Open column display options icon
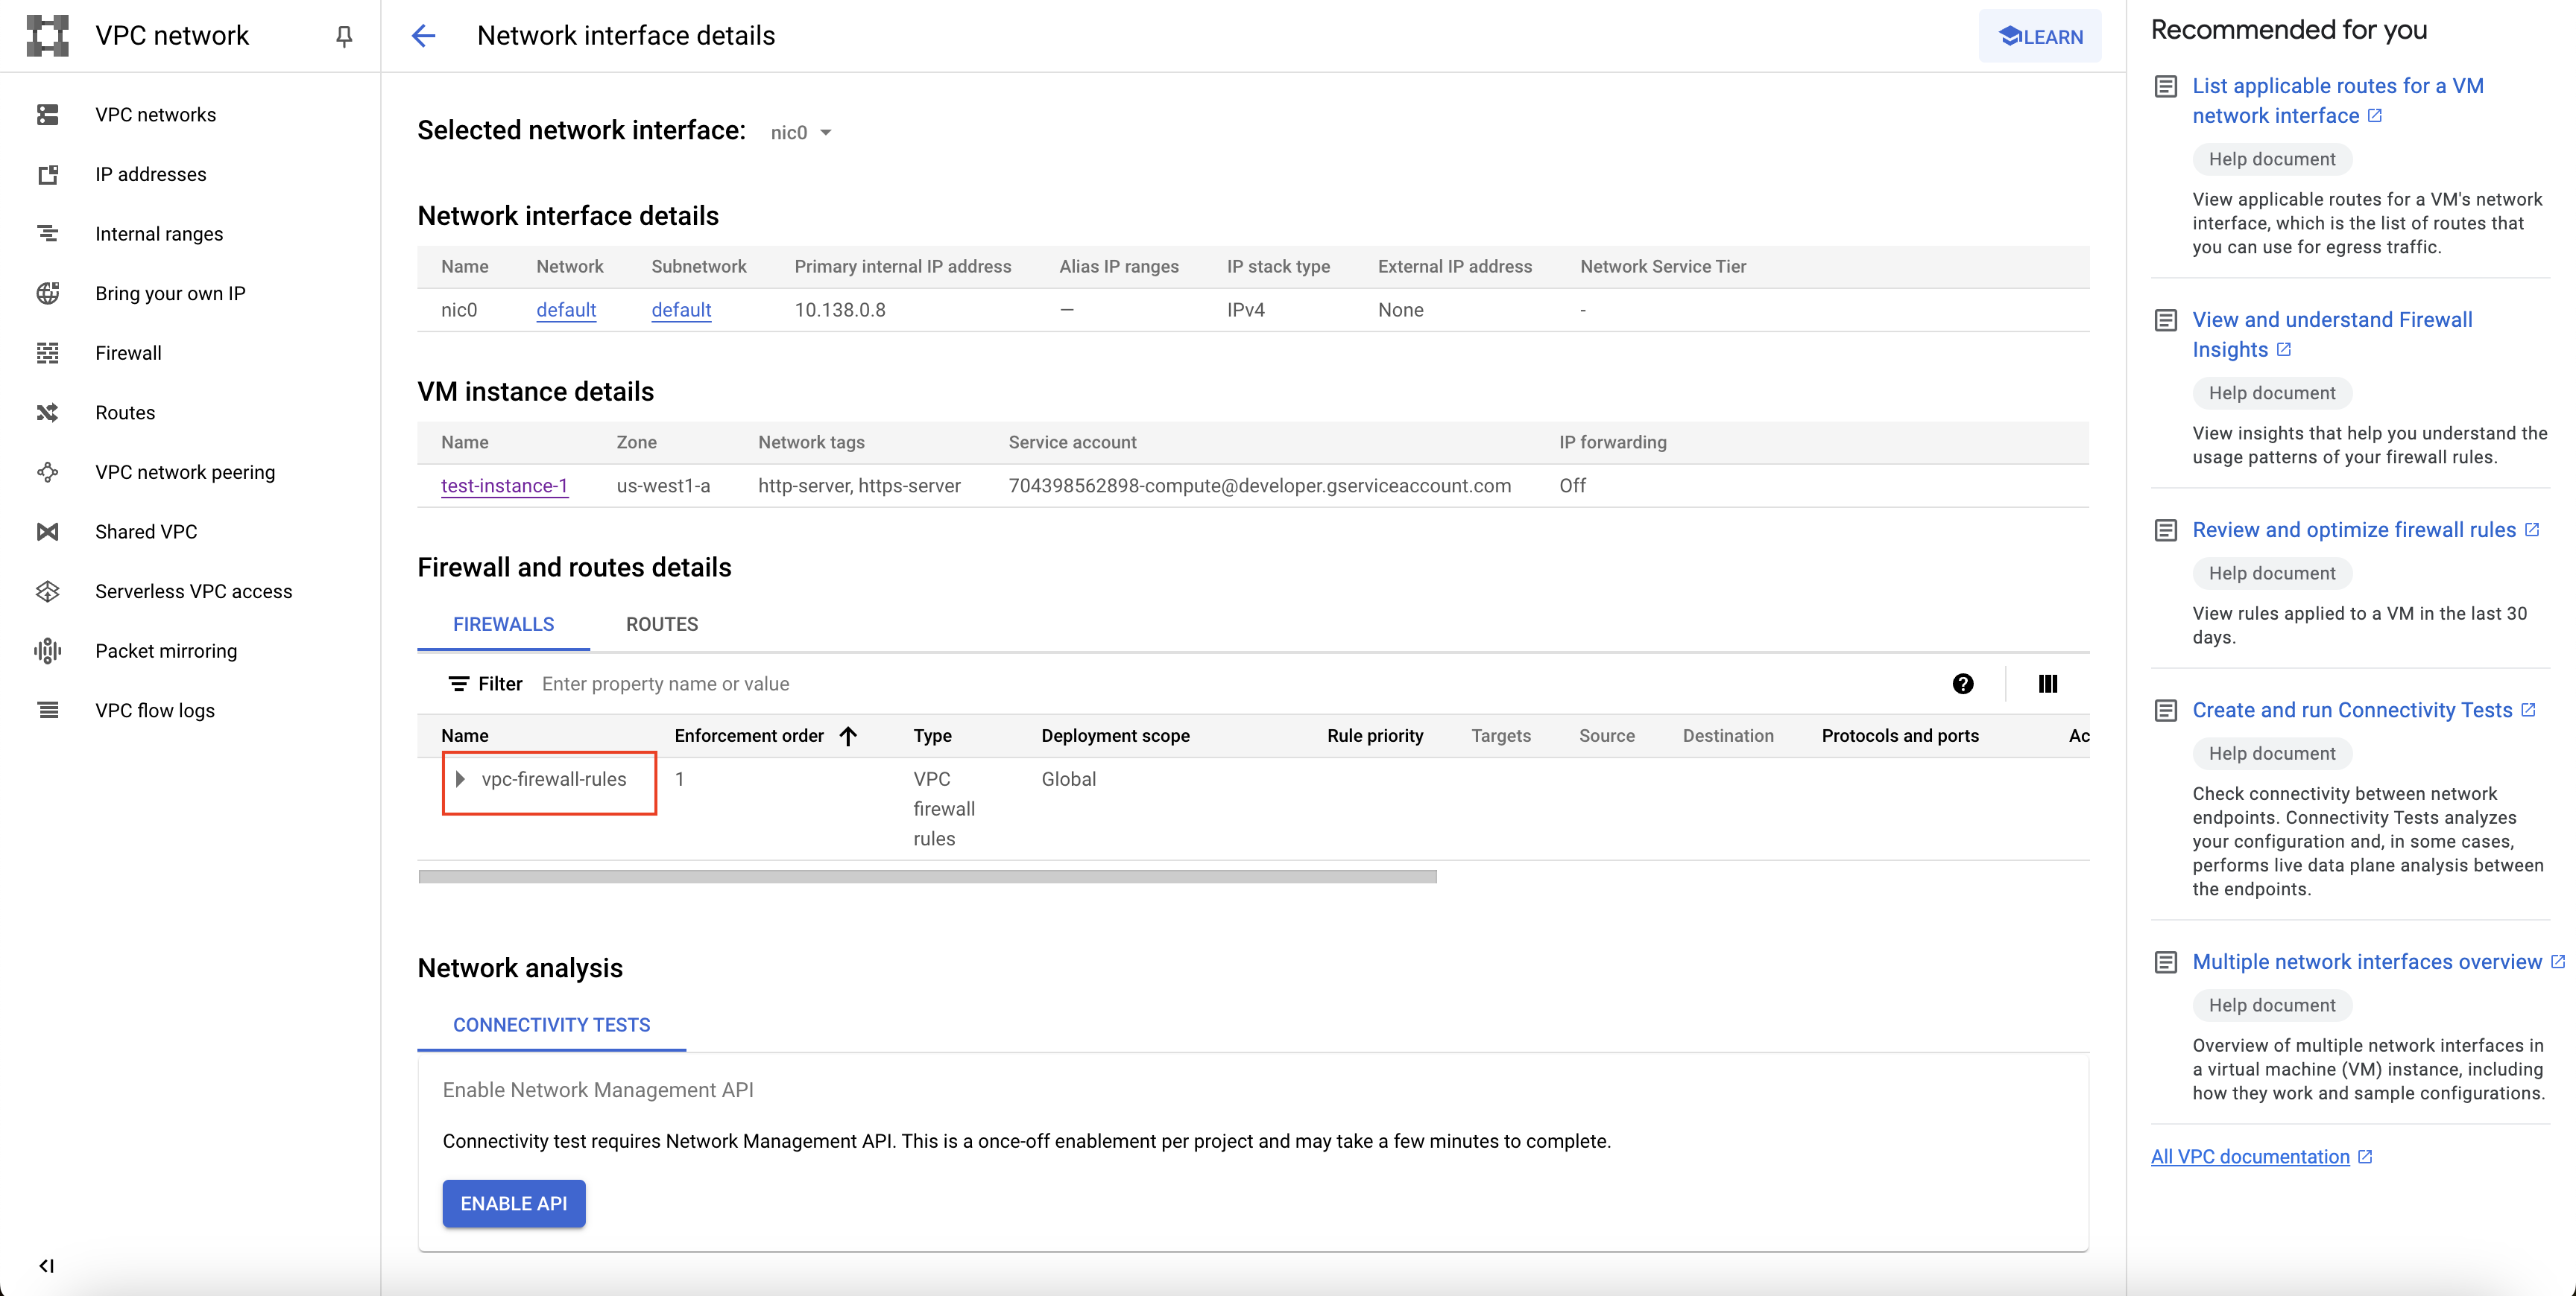The image size is (2576, 1296). point(2047,684)
